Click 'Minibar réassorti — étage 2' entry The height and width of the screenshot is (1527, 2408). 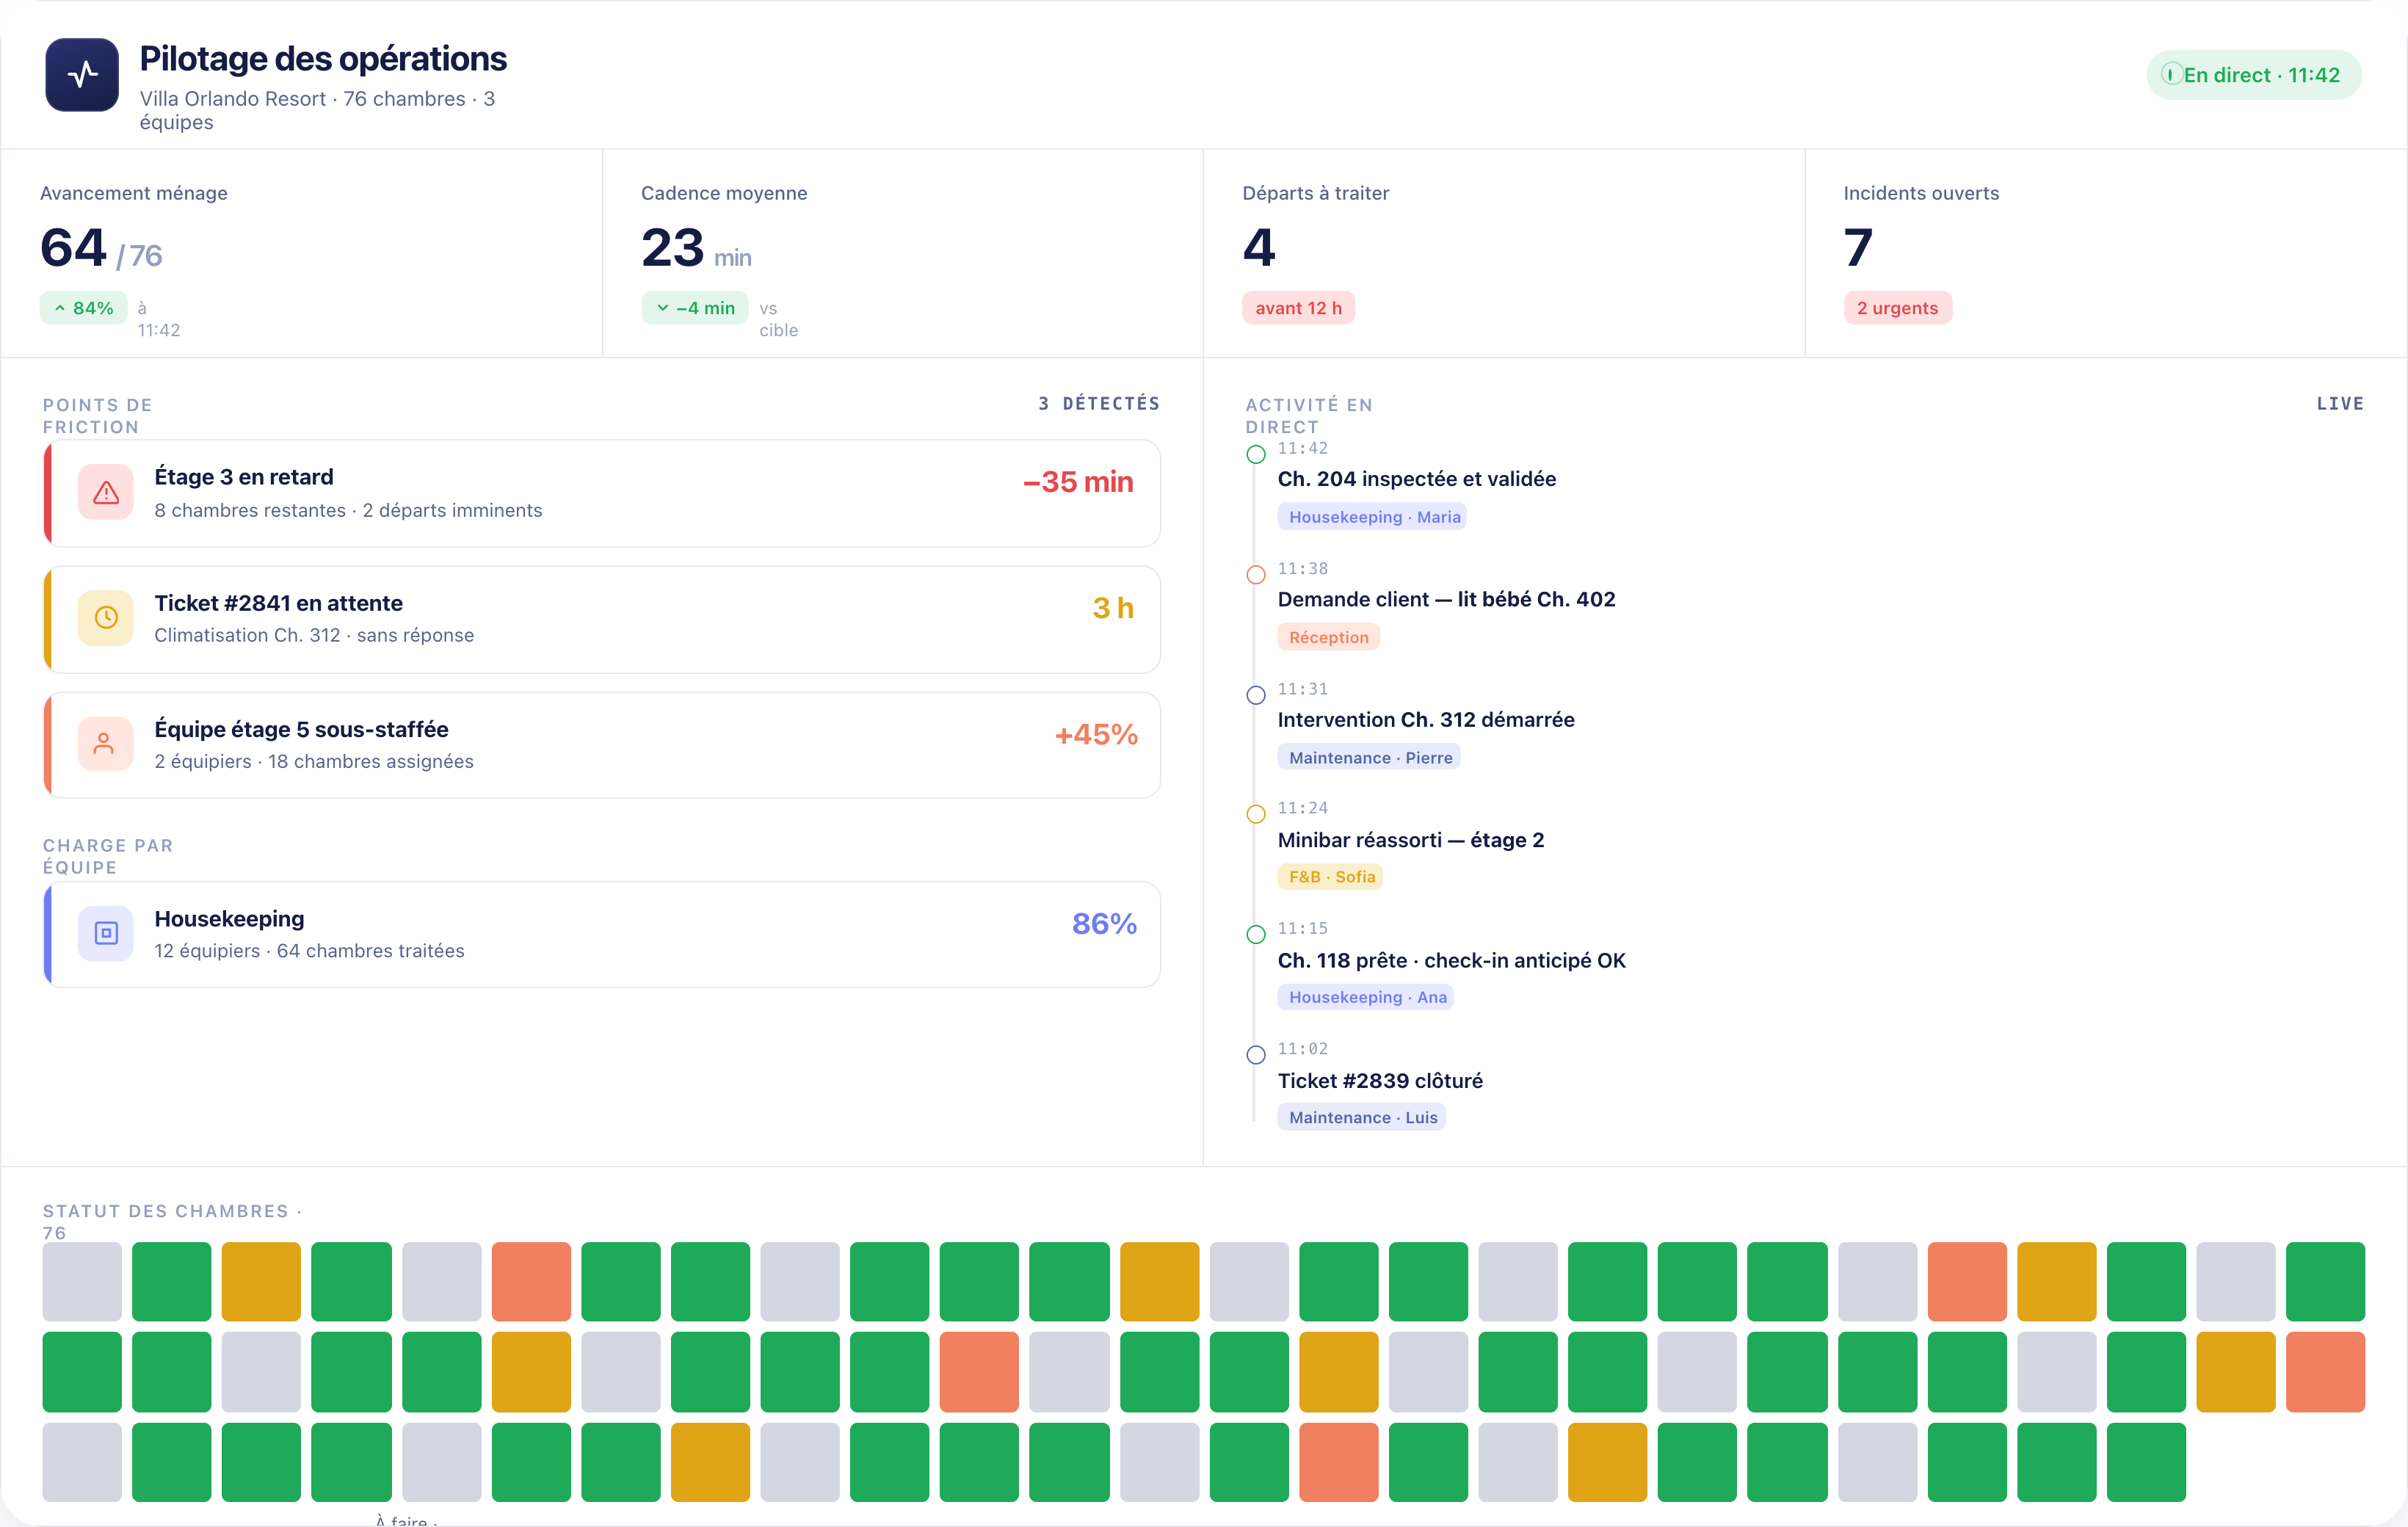[x=1411, y=840]
